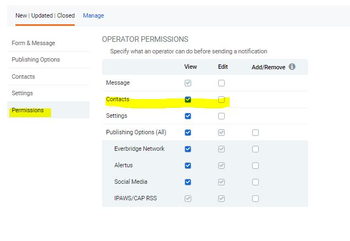The width and height of the screenshot is (350, 241).
Task: Enable Edit permission for Message
Action: coord(221,83)
